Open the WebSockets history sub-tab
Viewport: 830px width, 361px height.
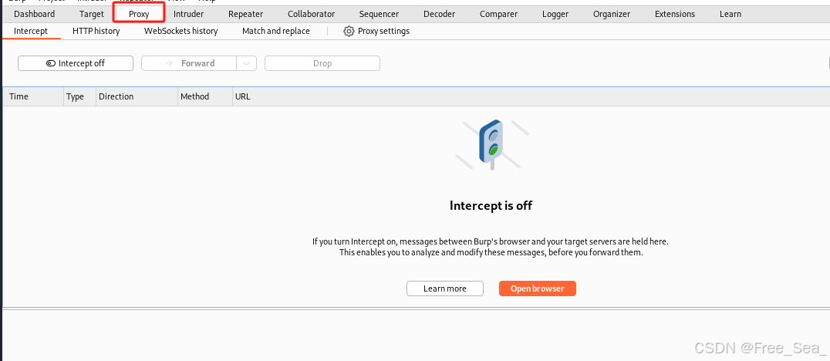181,31
